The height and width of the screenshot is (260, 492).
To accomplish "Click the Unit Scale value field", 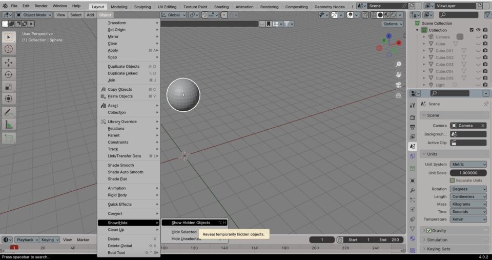I will pyautogui.click(x=468, y=173).
